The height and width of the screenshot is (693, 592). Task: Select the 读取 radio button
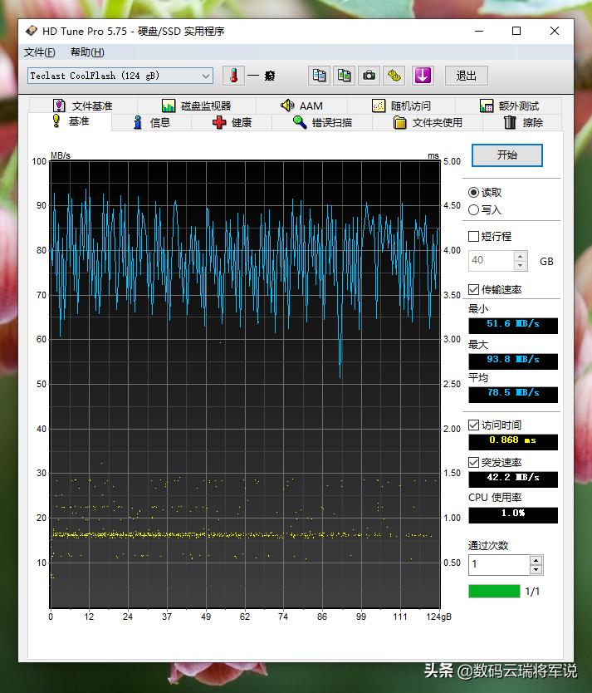[x=474, y=193]
